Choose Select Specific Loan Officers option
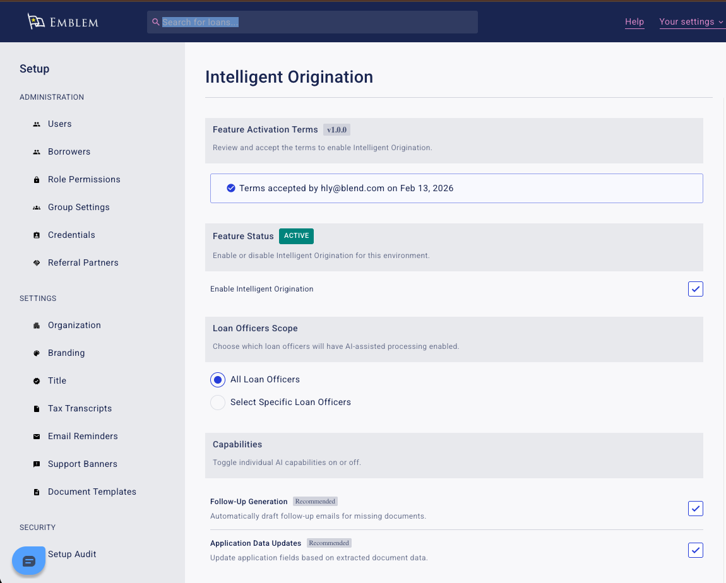726x583 pixels. [218, 403]
